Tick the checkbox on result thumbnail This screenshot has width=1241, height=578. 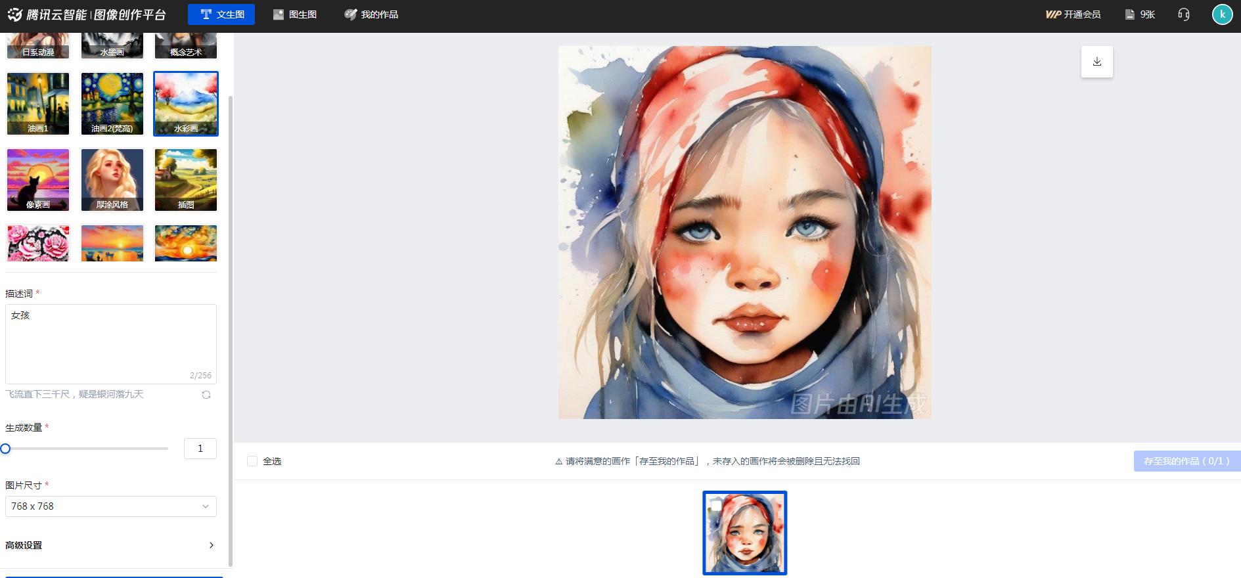(x=716, y=504)
